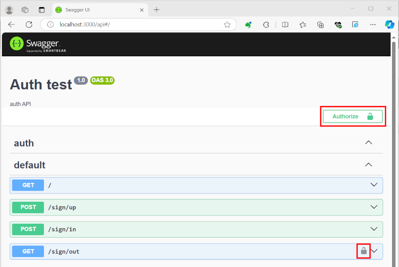This screenshot has width=399, height=267.
Task: Open the Collections icon
Action: point(320,24)
